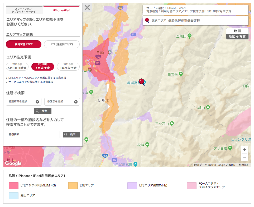This screenshot has height=207, width=254.
Task: Click the 検索 button under address dropdowns
Action: pos(43,111)
